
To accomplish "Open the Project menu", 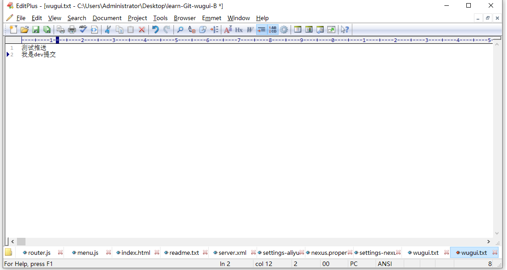I will point(137,18).
